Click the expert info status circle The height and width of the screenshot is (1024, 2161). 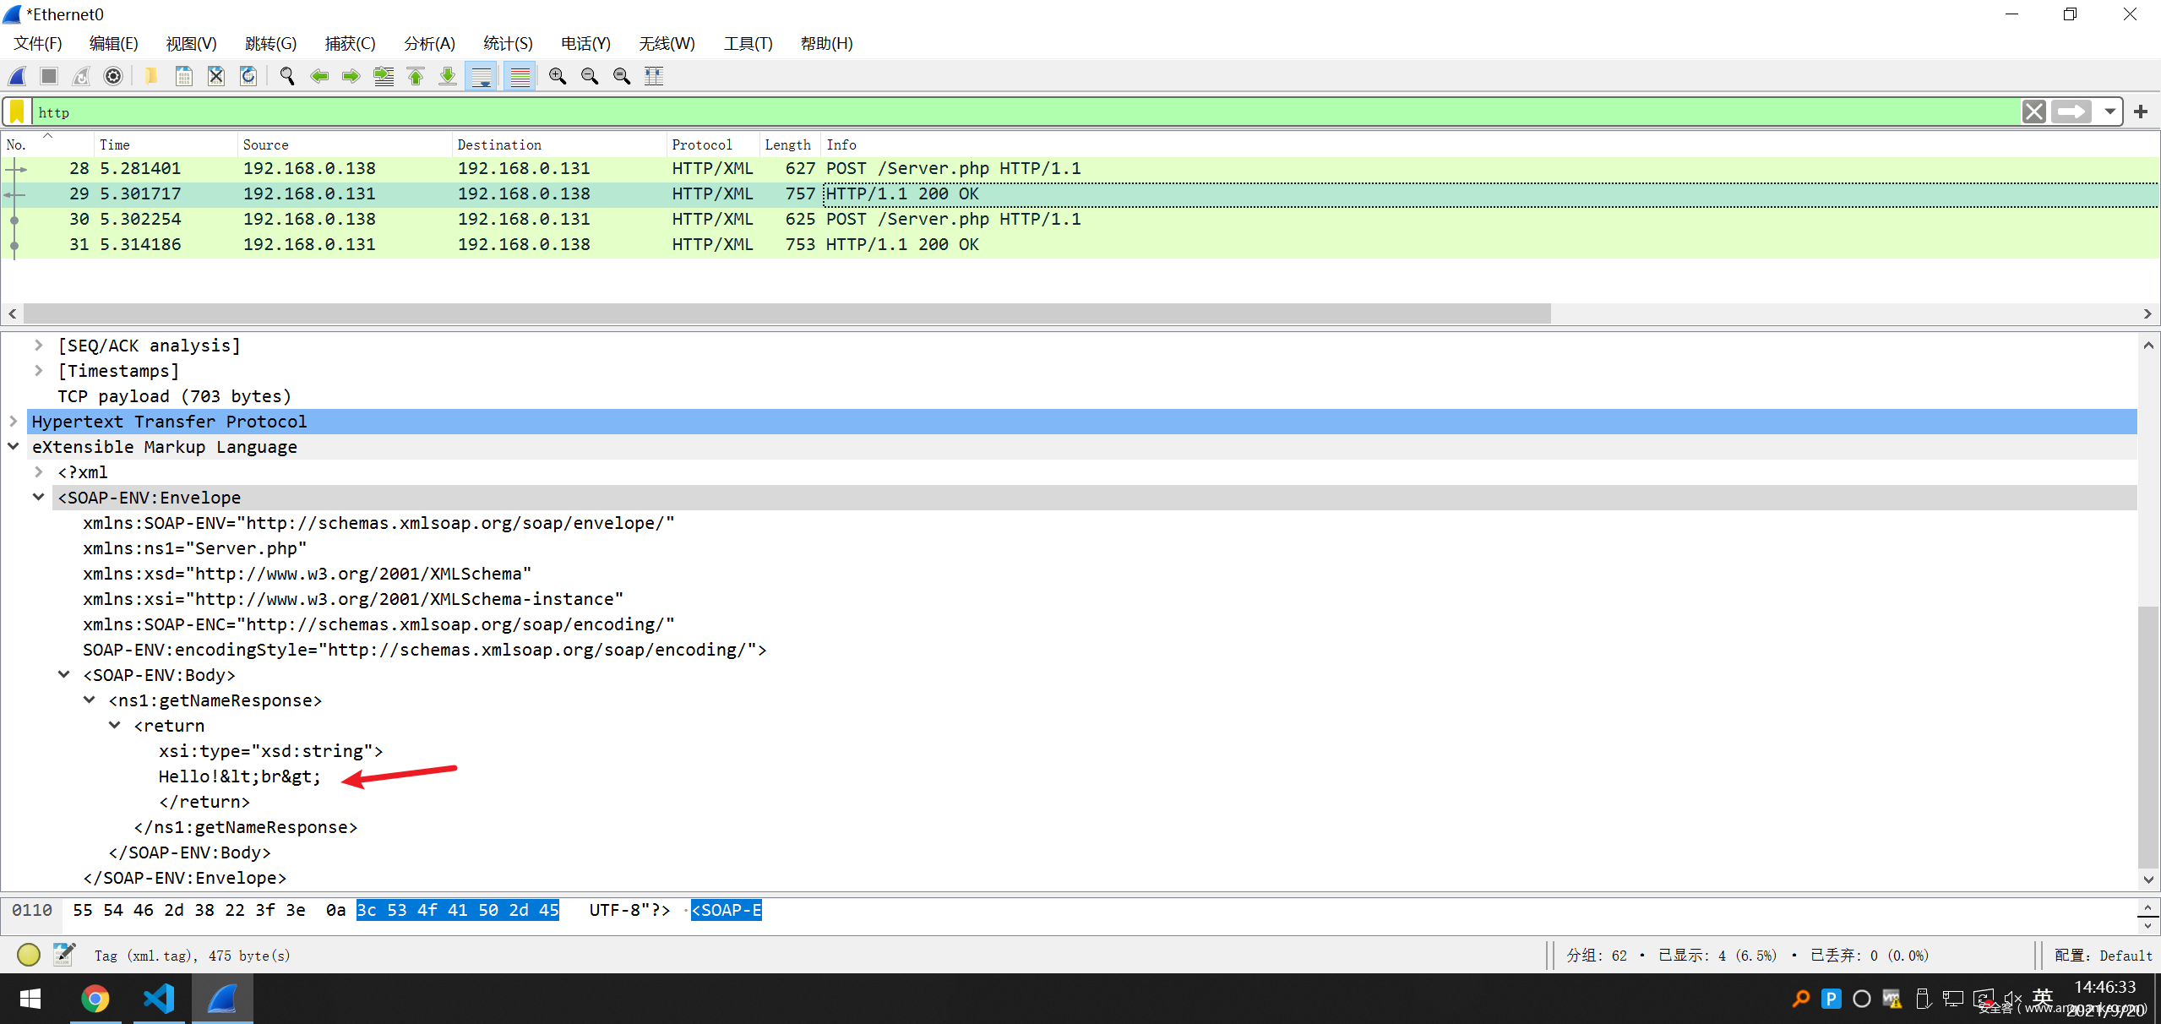[29, 955]
